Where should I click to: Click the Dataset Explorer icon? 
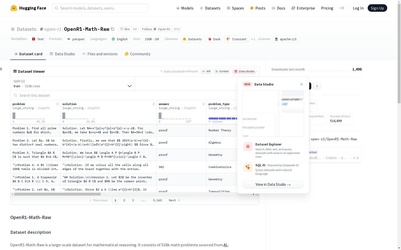point(248,146)
